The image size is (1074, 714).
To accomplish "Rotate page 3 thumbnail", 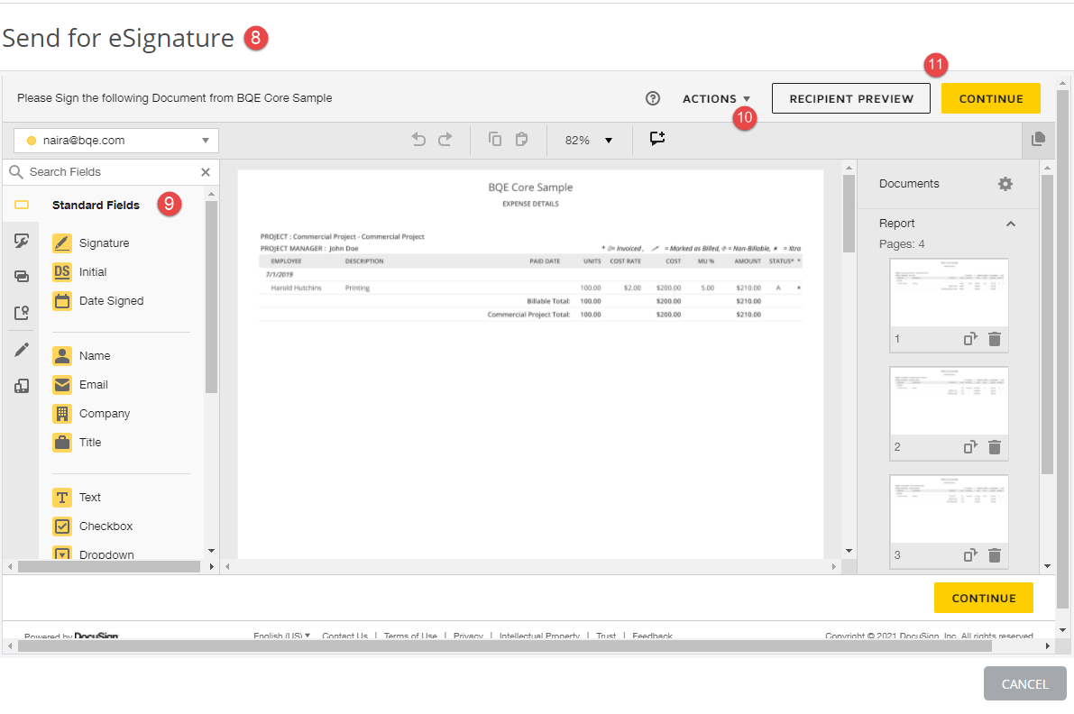I will (x=970, y=555).
